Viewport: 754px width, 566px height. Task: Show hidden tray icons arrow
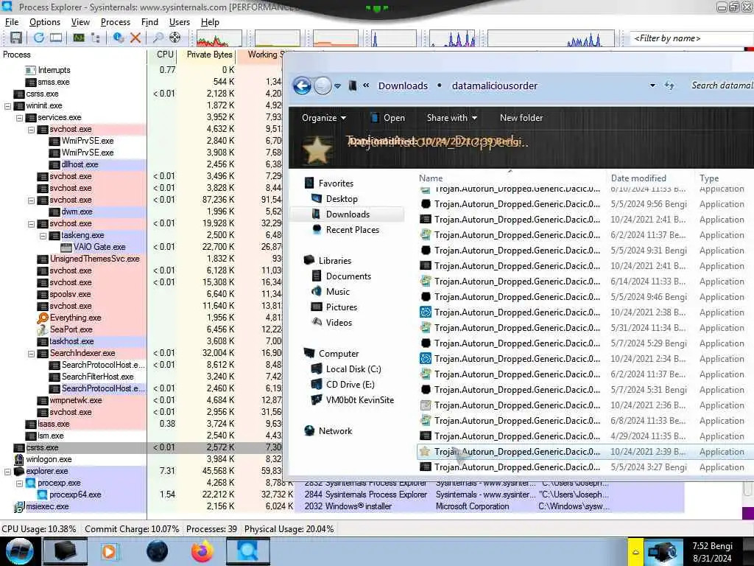coord(635,552)
